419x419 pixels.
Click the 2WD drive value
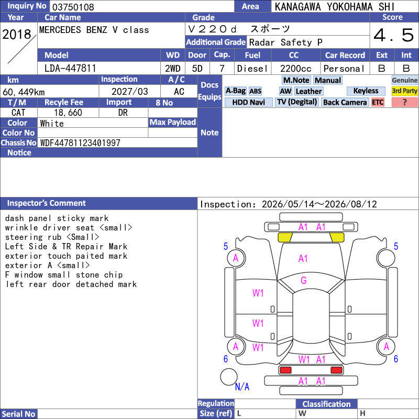pos(173,69)
